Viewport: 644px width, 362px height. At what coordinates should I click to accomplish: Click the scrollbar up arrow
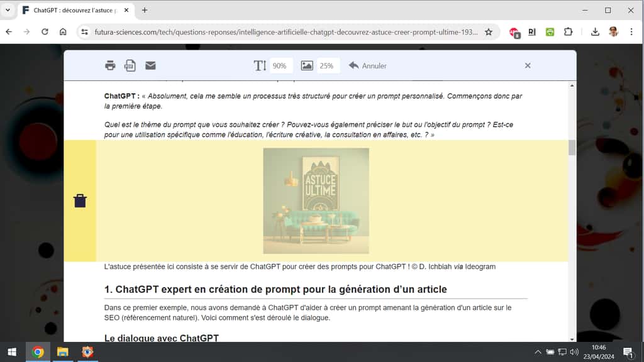(572, 85)
